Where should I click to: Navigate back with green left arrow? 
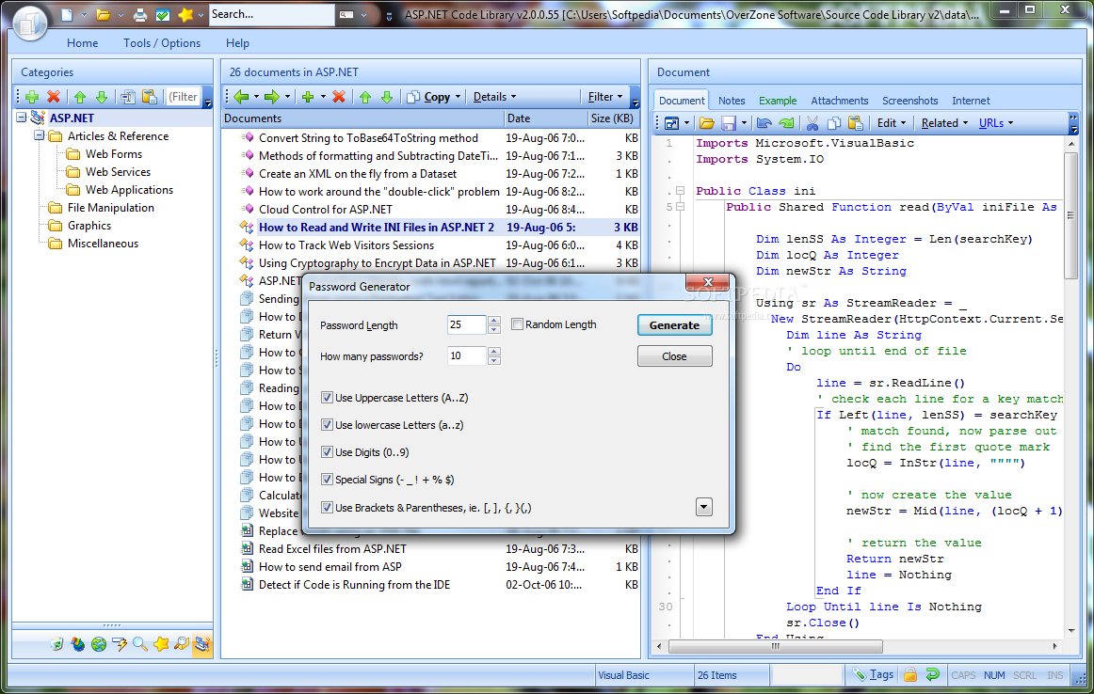[241, 97]
